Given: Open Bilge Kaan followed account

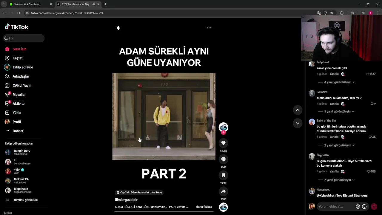Looking at the screenshot, I should (x=18, y=190).
